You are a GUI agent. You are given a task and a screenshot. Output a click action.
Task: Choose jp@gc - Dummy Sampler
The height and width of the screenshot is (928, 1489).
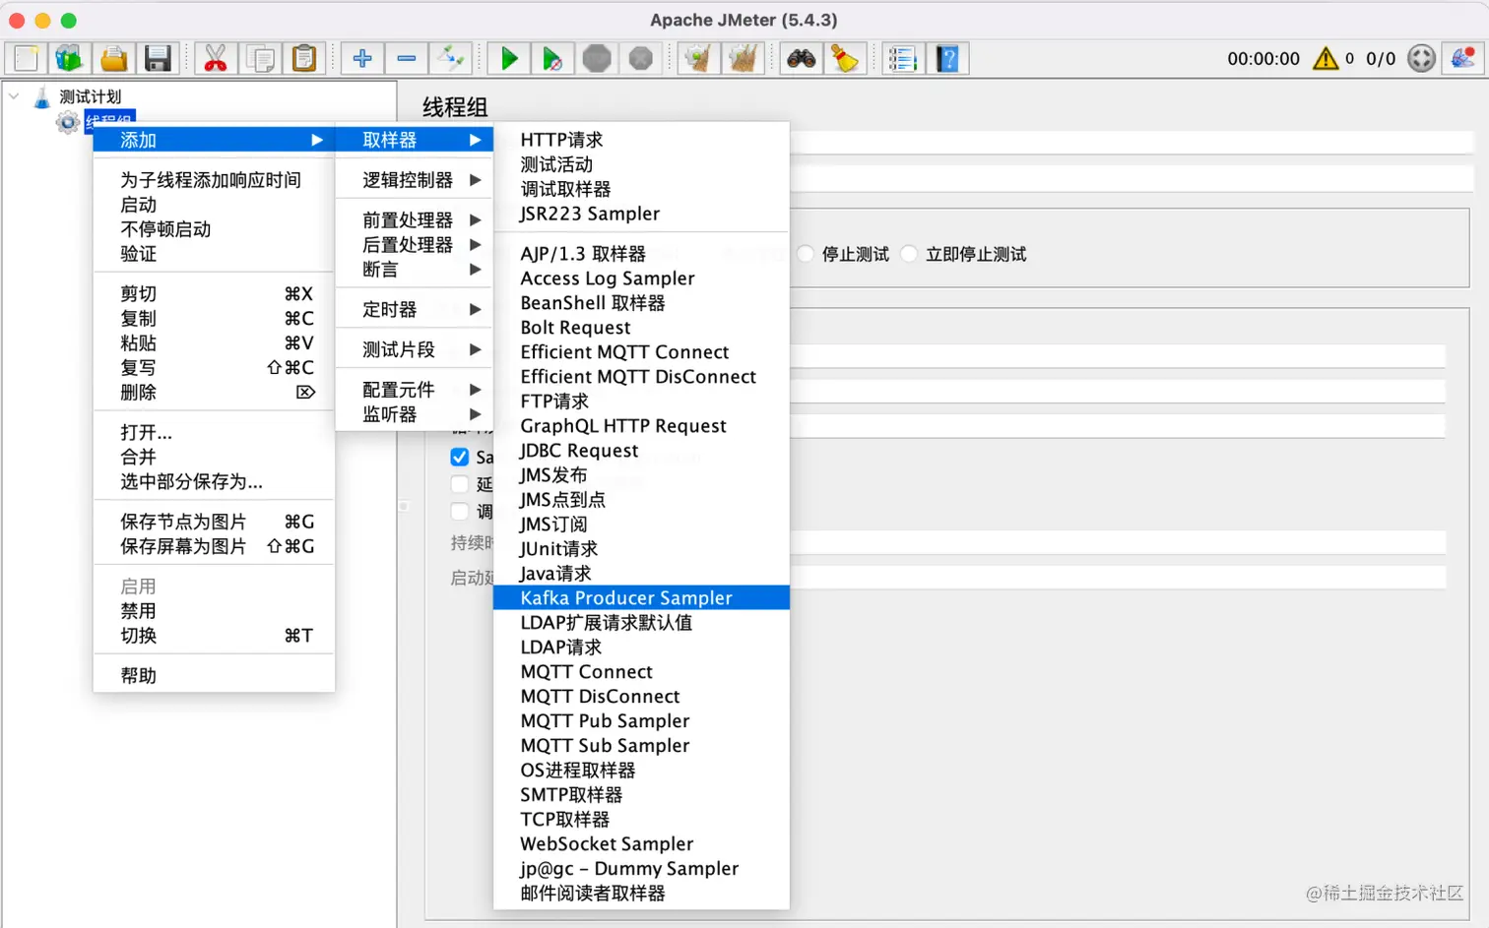coord(641,869)
